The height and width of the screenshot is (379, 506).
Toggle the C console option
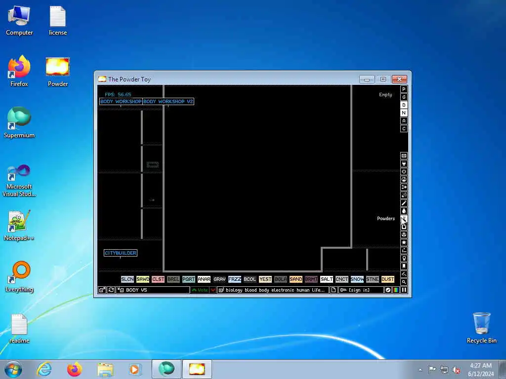pyautogui.click(x=404, y=129)
